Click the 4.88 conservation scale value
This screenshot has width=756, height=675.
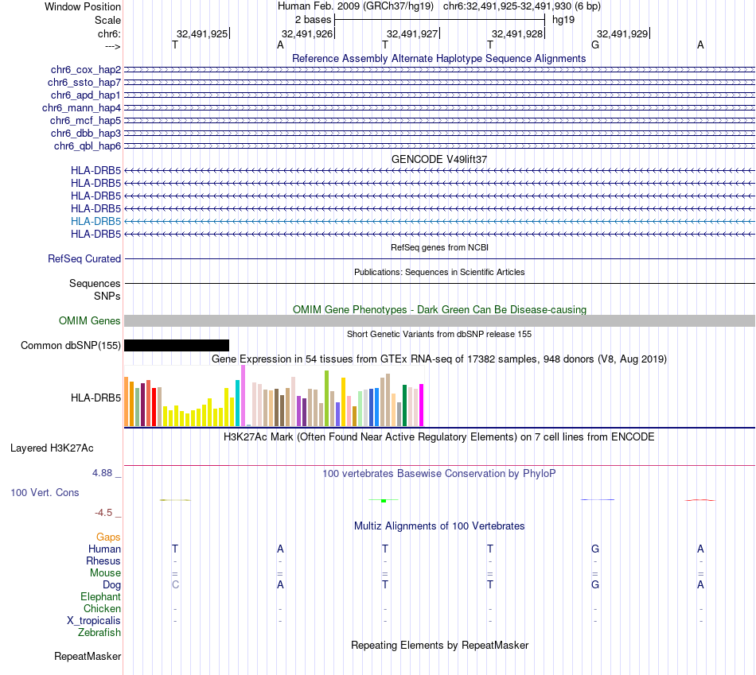point(102,473)
